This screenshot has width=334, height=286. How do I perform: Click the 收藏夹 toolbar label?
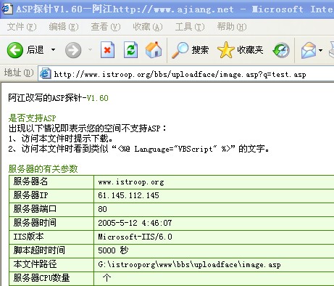click(x=250, y=50)
